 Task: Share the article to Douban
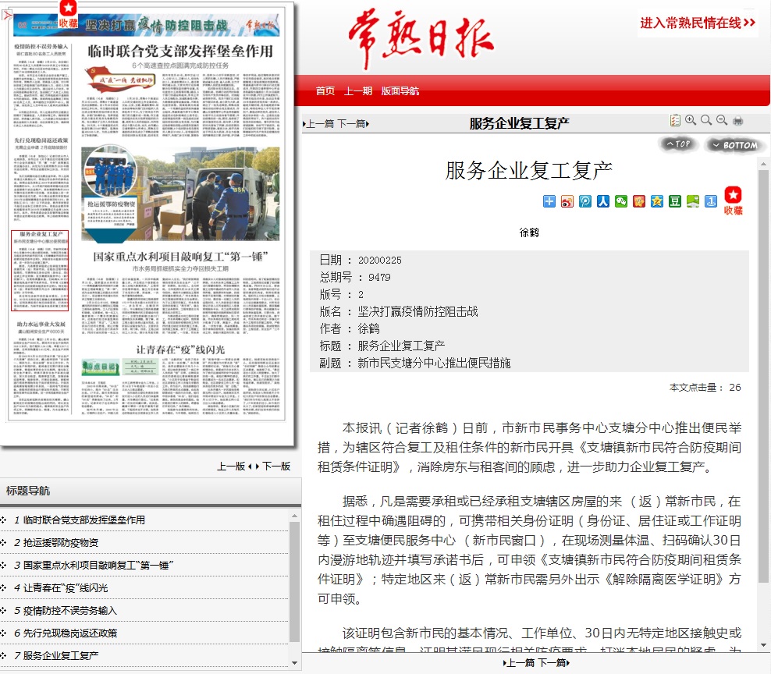coord(674,201)
